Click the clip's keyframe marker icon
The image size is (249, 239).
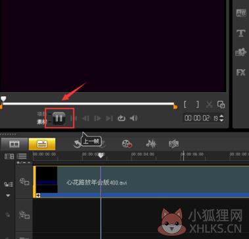pos(38,196)
